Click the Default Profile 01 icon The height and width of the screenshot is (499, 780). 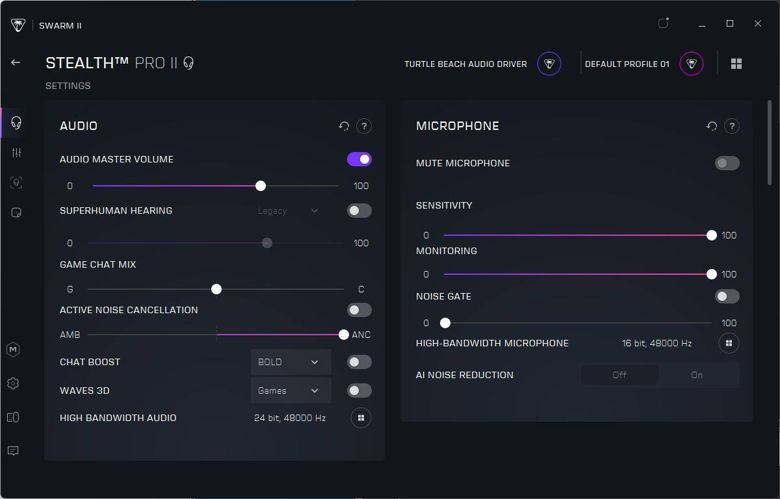[692, 64]
